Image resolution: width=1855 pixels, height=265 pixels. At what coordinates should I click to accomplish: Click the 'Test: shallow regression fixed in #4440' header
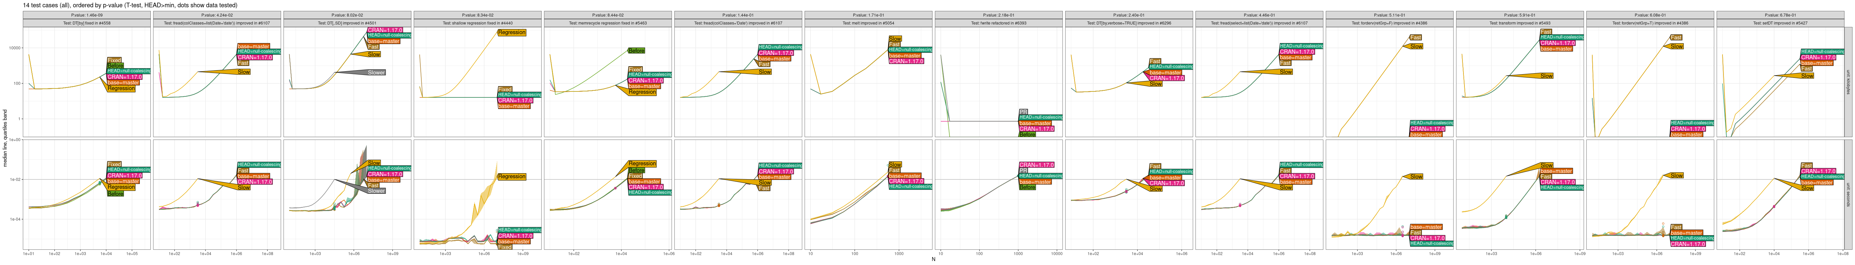click(477, 23)
